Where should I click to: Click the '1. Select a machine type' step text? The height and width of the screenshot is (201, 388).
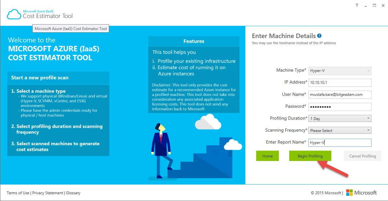click(38, 91)
